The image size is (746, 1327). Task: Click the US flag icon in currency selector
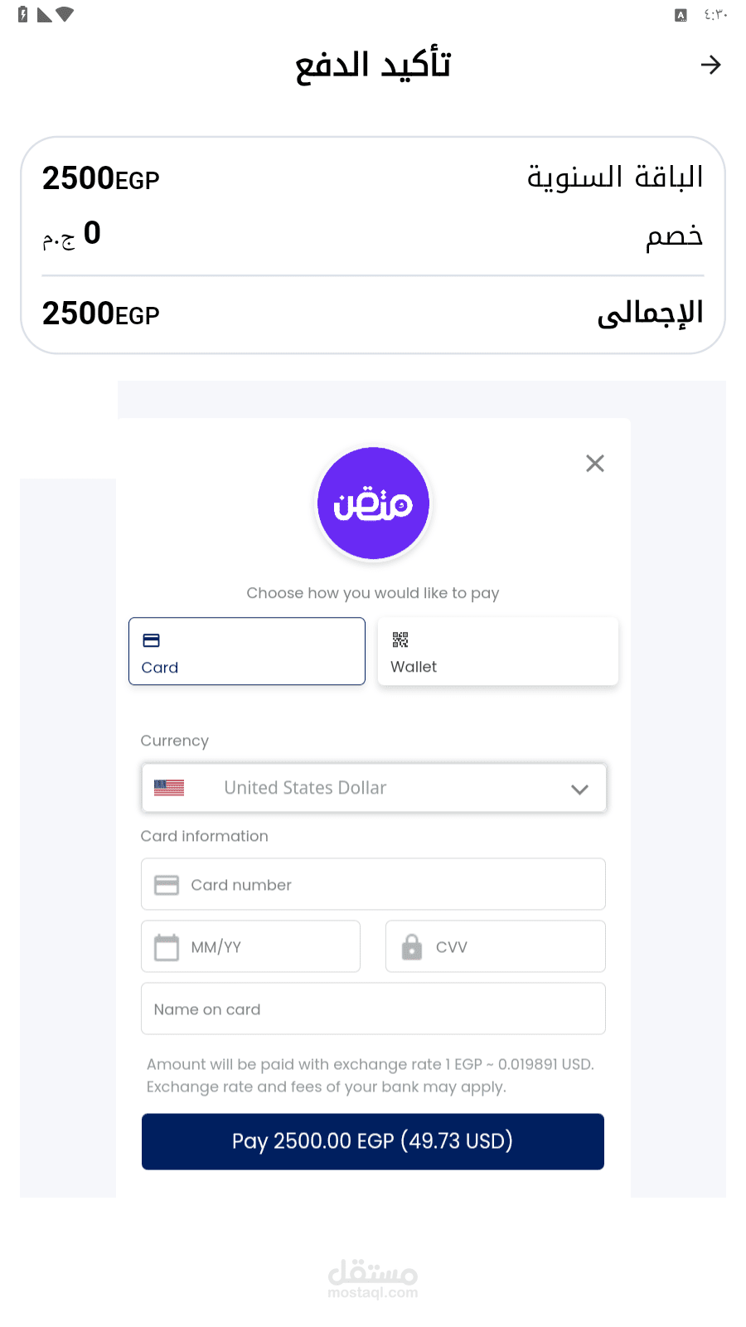169,788
